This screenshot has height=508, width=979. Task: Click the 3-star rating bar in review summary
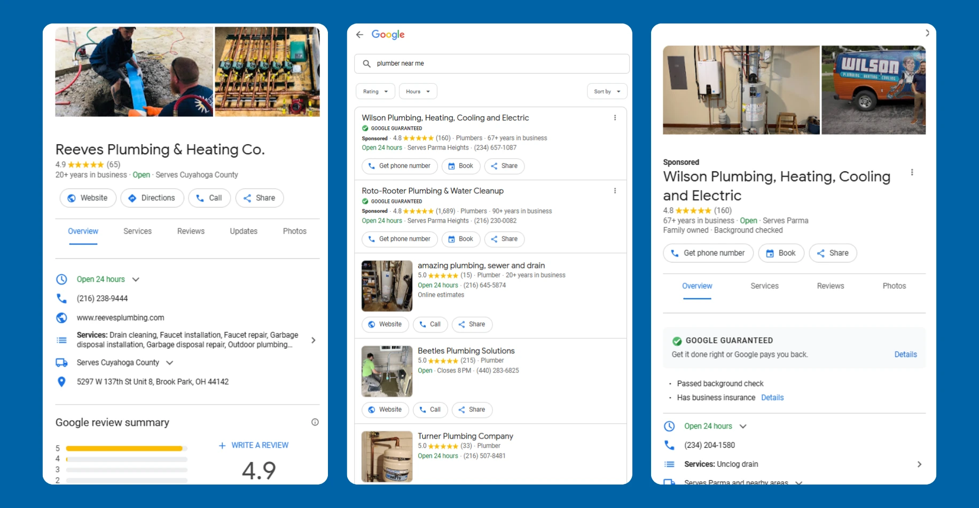(127, 470)
